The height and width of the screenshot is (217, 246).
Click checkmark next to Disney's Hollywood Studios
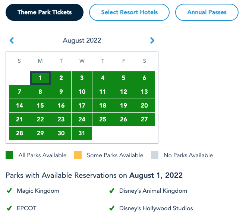coord(111,208)
